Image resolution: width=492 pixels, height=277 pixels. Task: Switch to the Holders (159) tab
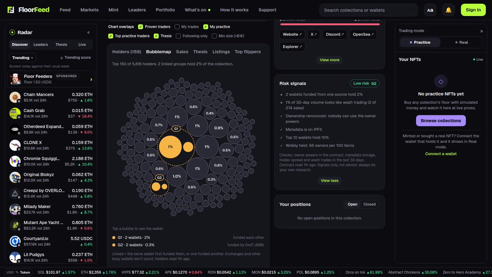[x=127, y=52]
